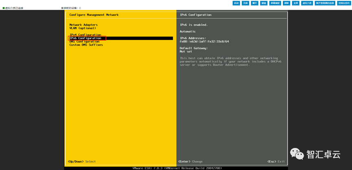Click the IPv6 Configuration panel heading

195,15
